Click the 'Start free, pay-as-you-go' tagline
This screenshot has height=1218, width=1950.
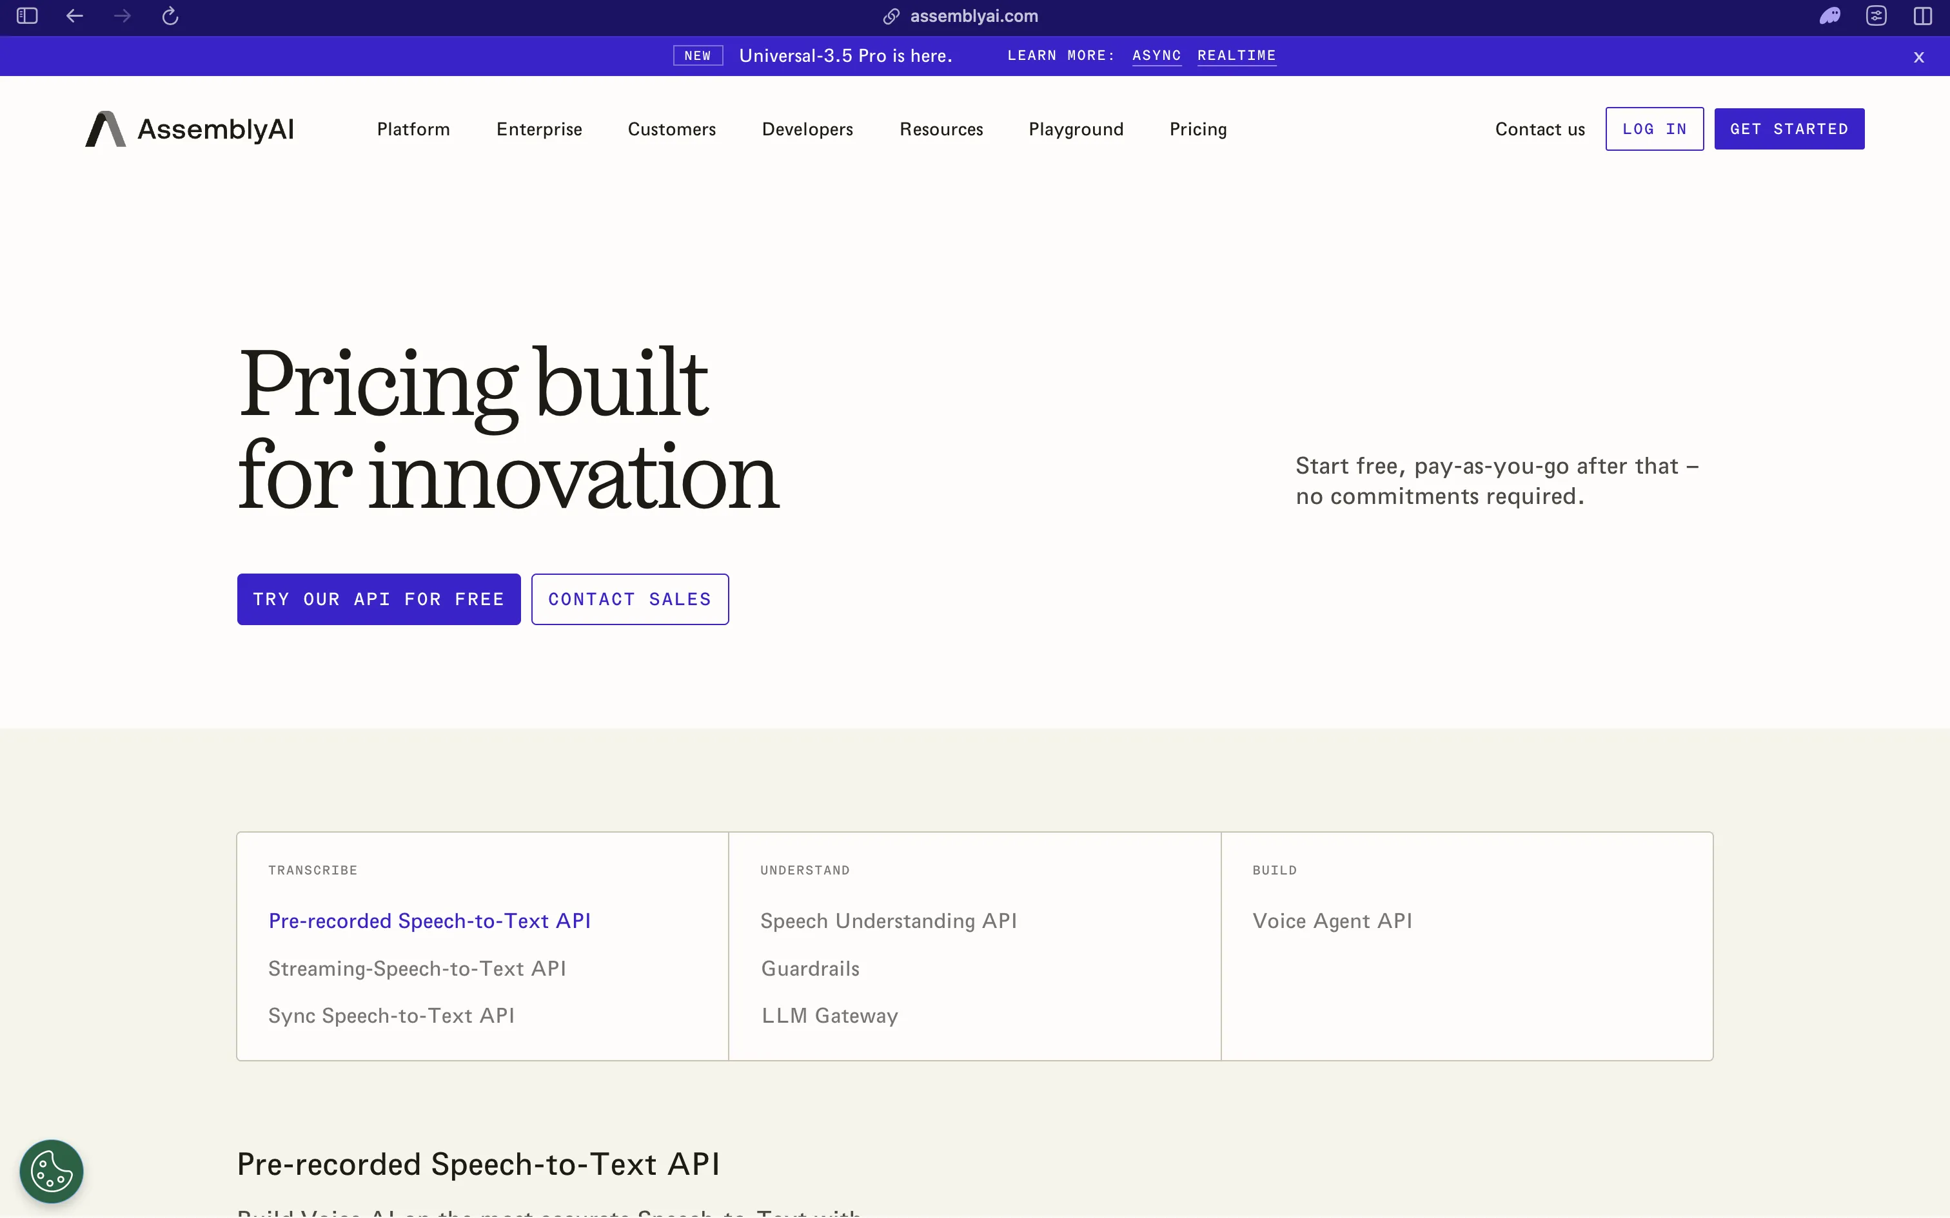click(x=1497, y=481)
